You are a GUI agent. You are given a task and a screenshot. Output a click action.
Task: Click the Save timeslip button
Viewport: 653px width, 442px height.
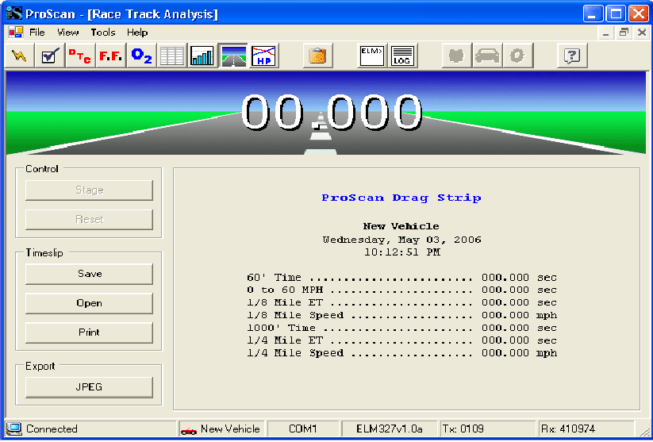pyautogui.click(x=89, y=274)
